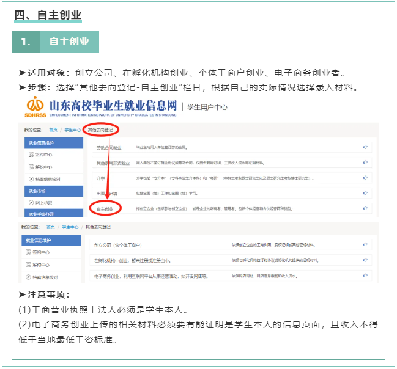Click 学生中心 link in upper breadcrumb

tap(72, 130)
